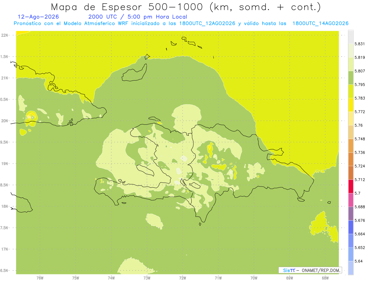Click the legend value '5.688'
The width and height of the screenshot is (365, 282).
(x=360, y=207)
